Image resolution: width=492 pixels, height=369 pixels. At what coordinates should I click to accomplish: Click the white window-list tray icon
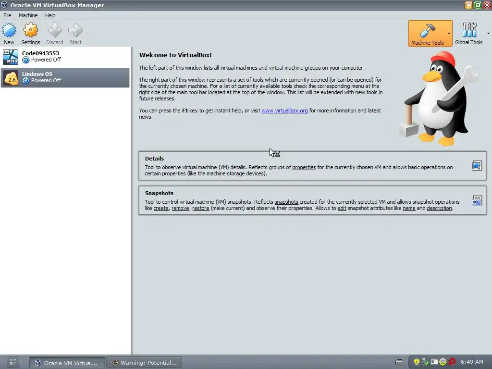click(x=434, y=362)
